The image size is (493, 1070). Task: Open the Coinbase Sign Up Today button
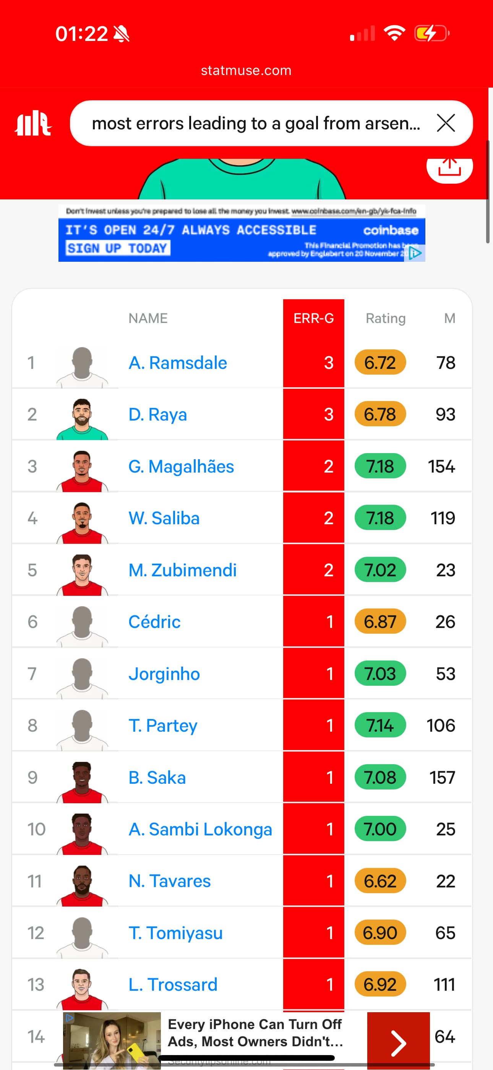117,248
